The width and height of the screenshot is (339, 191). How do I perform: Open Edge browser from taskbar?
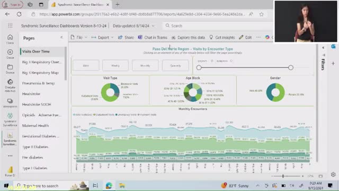click(x=109, y=186)
